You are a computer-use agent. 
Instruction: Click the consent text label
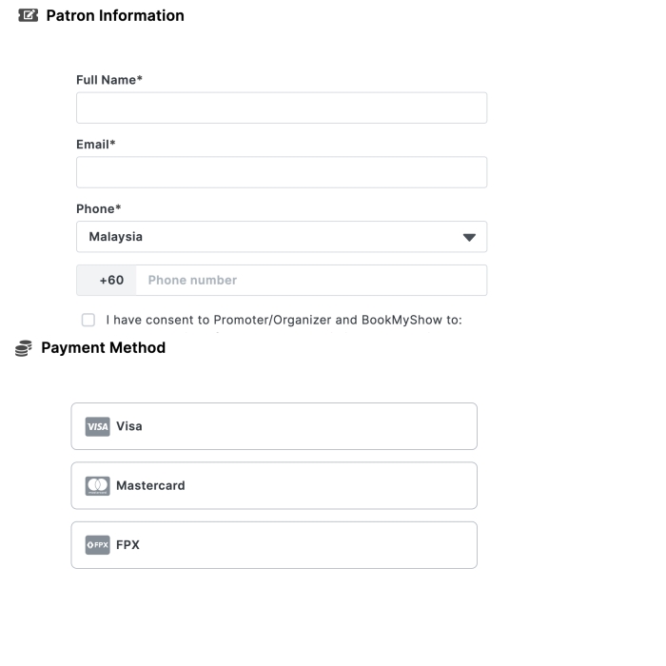pyautogui.click(x=284, y=320)
